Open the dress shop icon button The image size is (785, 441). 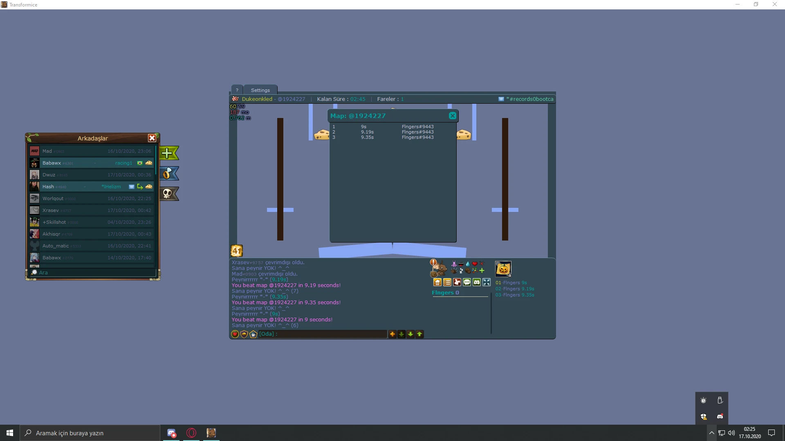click(457, 282)
